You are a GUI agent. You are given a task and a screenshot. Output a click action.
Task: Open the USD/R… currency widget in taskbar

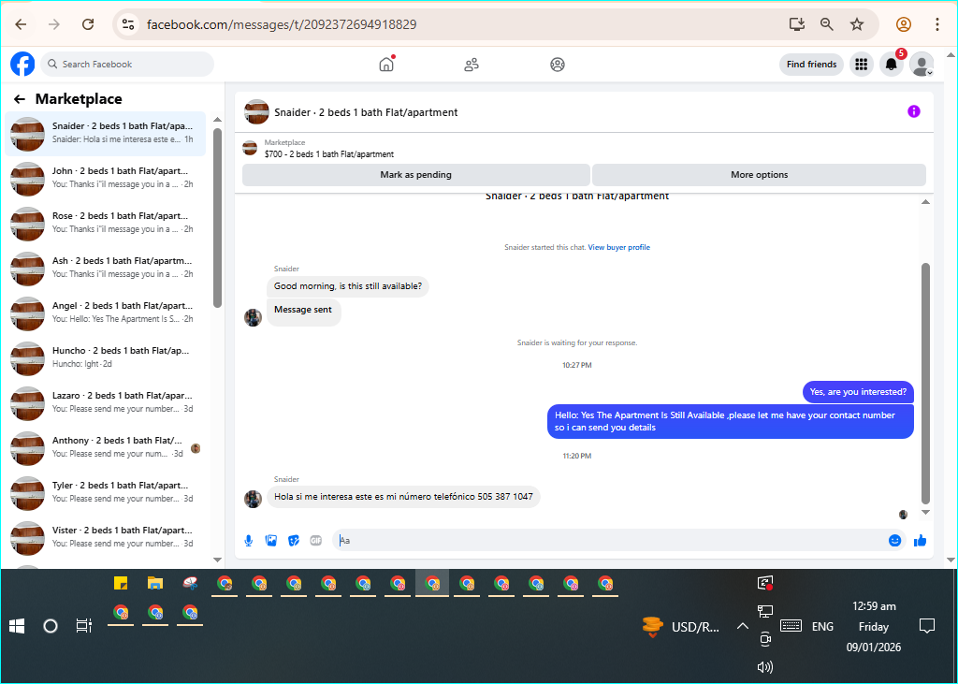pyautogui.click(x=681, y=627)
